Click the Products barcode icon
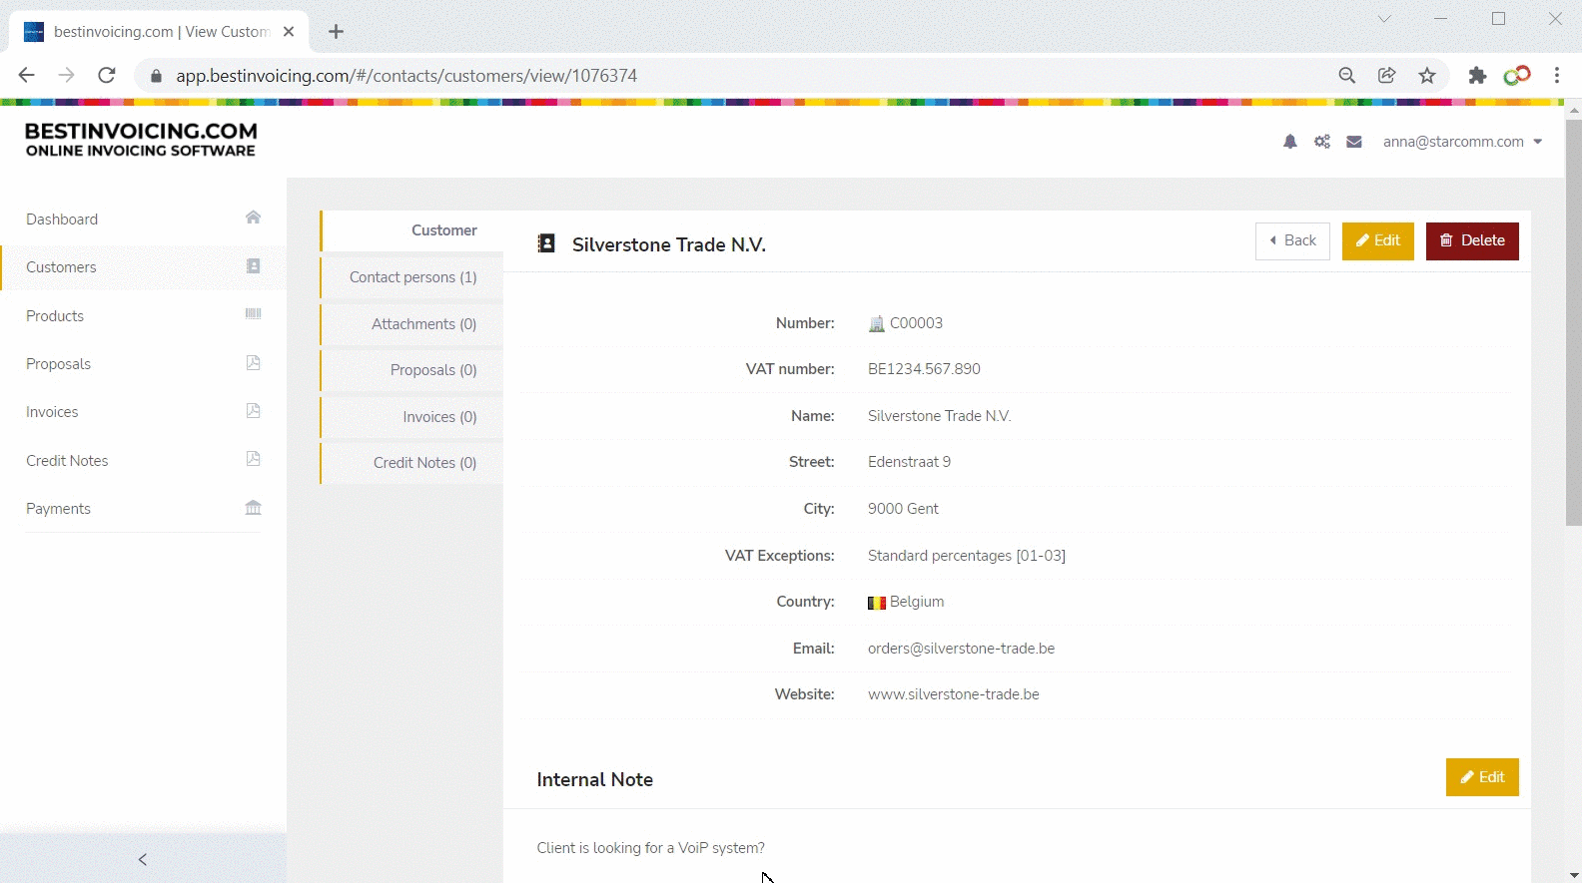This screenshot has height=883, width=1582. click(253, 314)
